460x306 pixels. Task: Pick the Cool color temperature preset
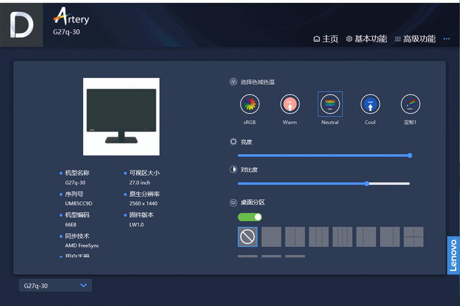(370, 104)
